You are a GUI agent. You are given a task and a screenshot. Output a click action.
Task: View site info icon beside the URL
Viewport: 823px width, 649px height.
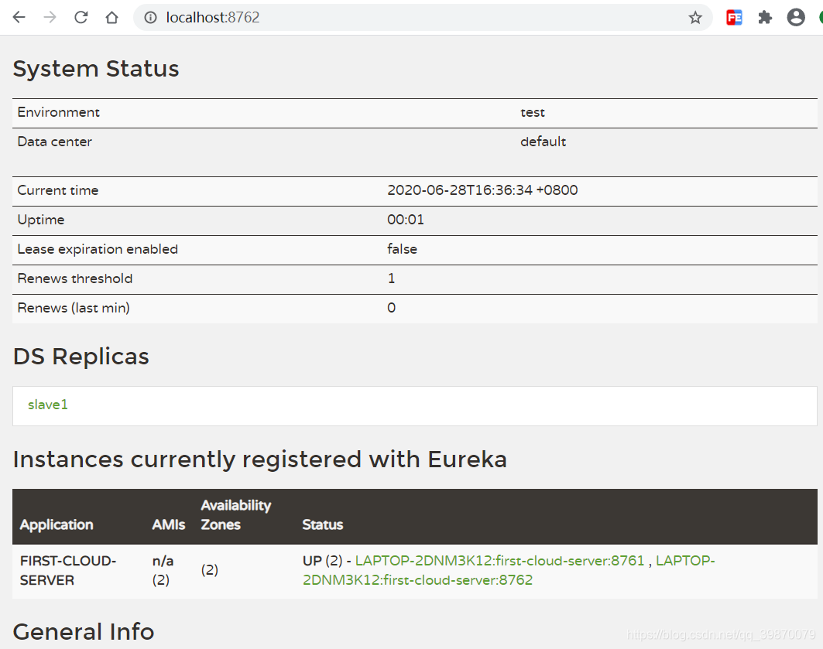pyautogui.click(x=151, y=17)
